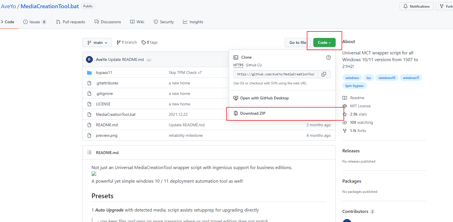Open the preview.png file
Image resolution: width=453 pixels, height=222 pixels.
(107, 136)
